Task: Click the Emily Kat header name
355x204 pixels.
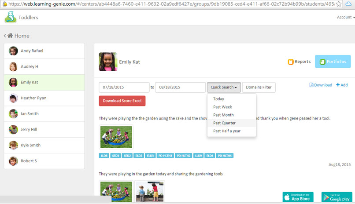Action: pos(129,62)
